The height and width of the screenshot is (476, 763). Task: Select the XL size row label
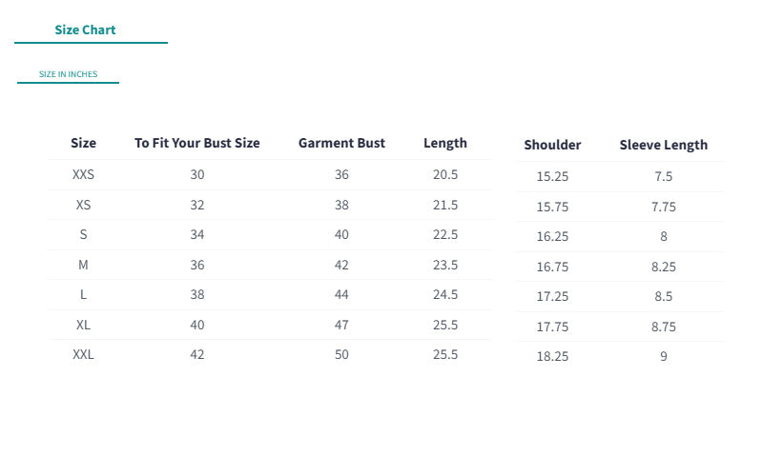click(x=83, y=325)
